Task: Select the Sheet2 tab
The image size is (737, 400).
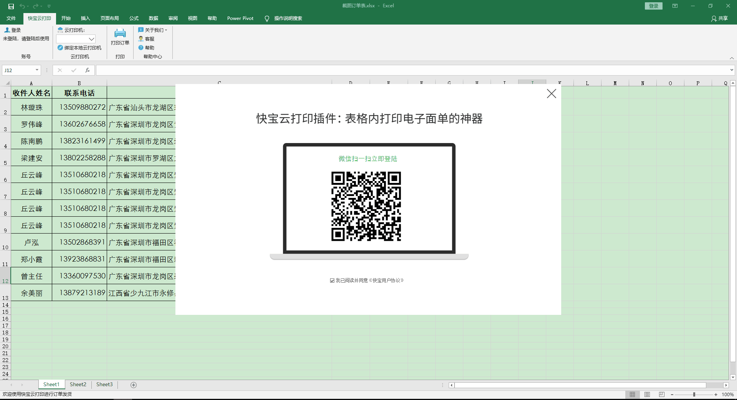Action: [78, 384]
